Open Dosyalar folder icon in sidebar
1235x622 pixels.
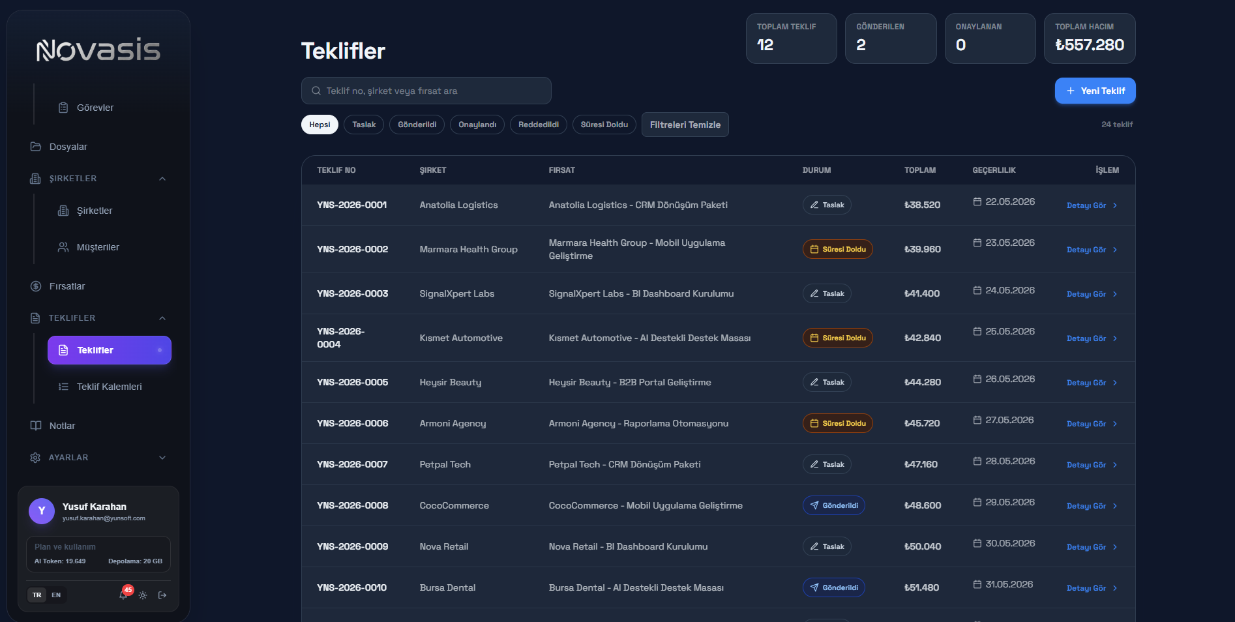point(36,147)
